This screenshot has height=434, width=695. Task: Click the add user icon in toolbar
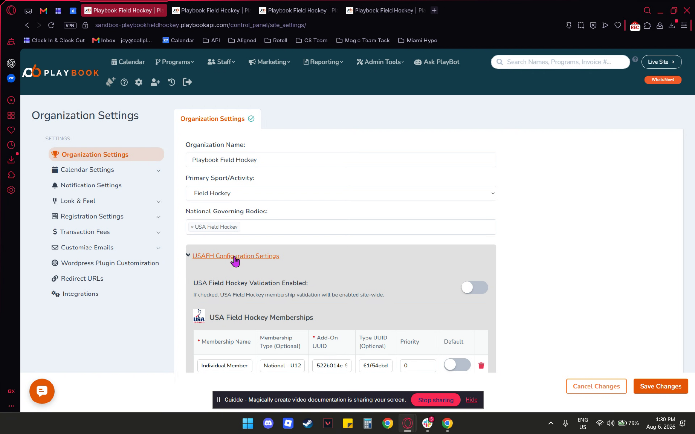[x=155, y=82]
